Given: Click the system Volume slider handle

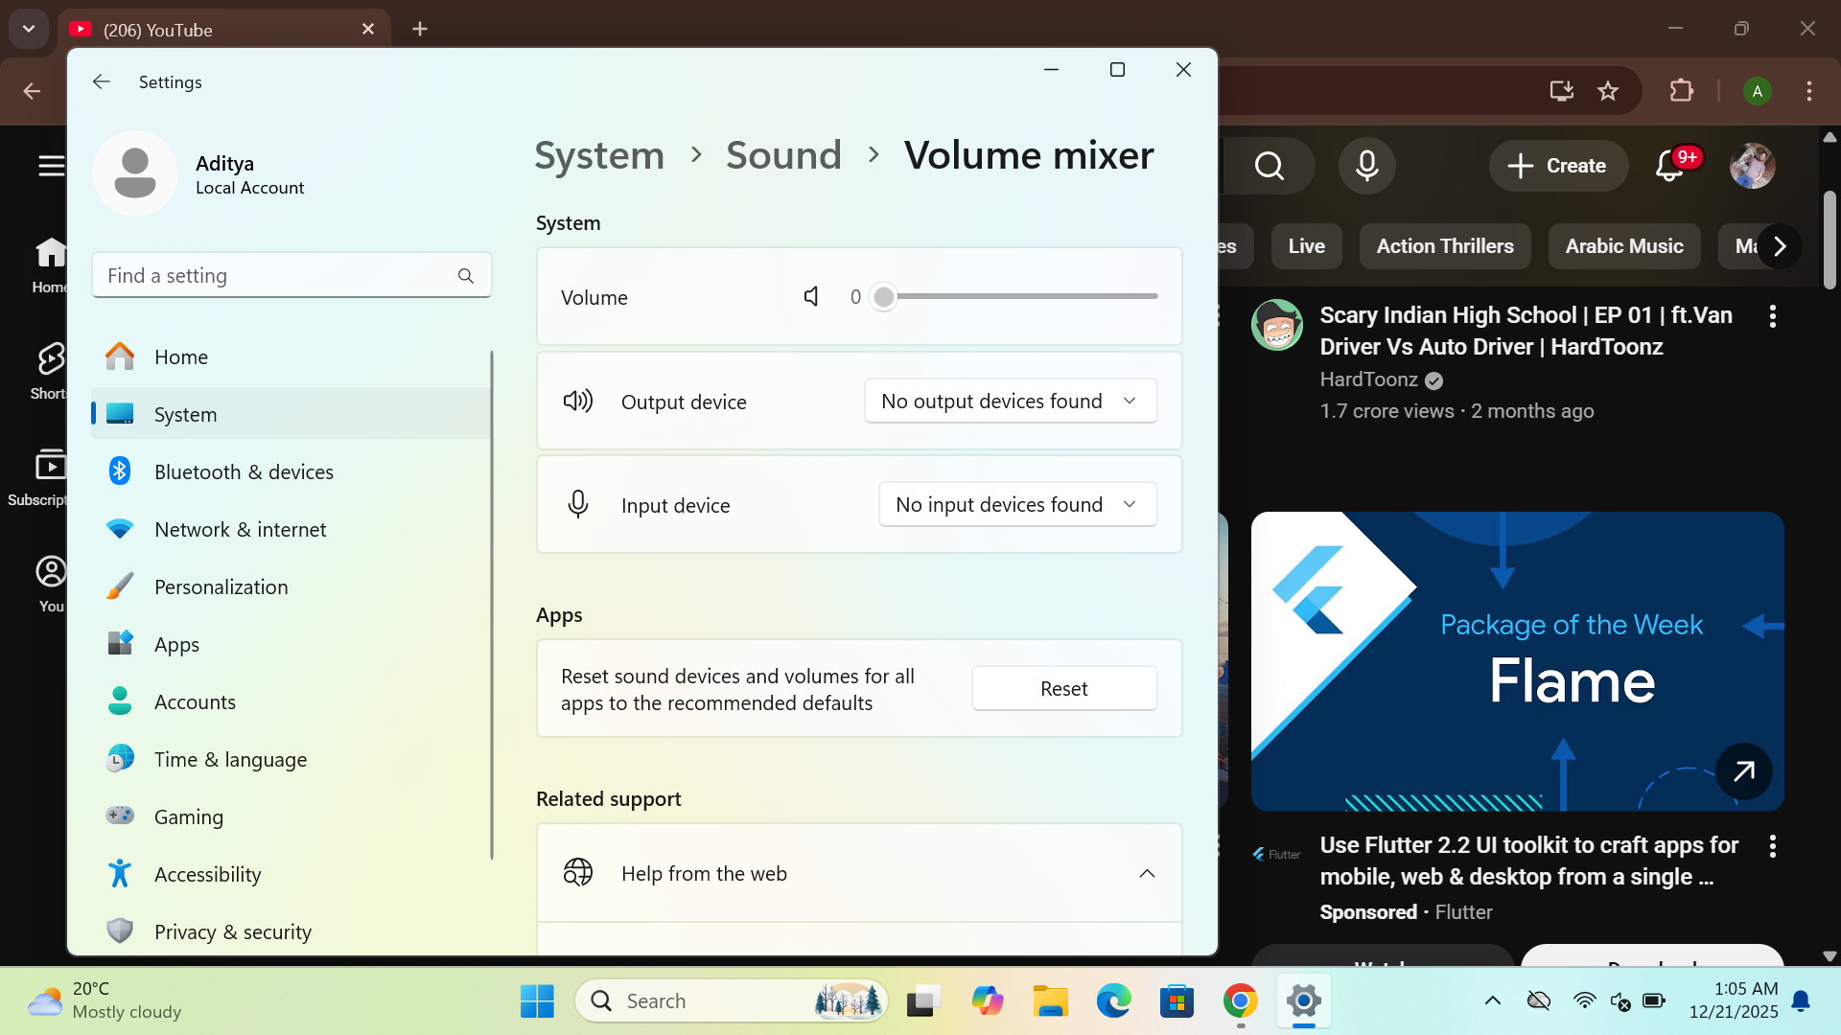Looking at the screenshot, I should pos(883,297).
